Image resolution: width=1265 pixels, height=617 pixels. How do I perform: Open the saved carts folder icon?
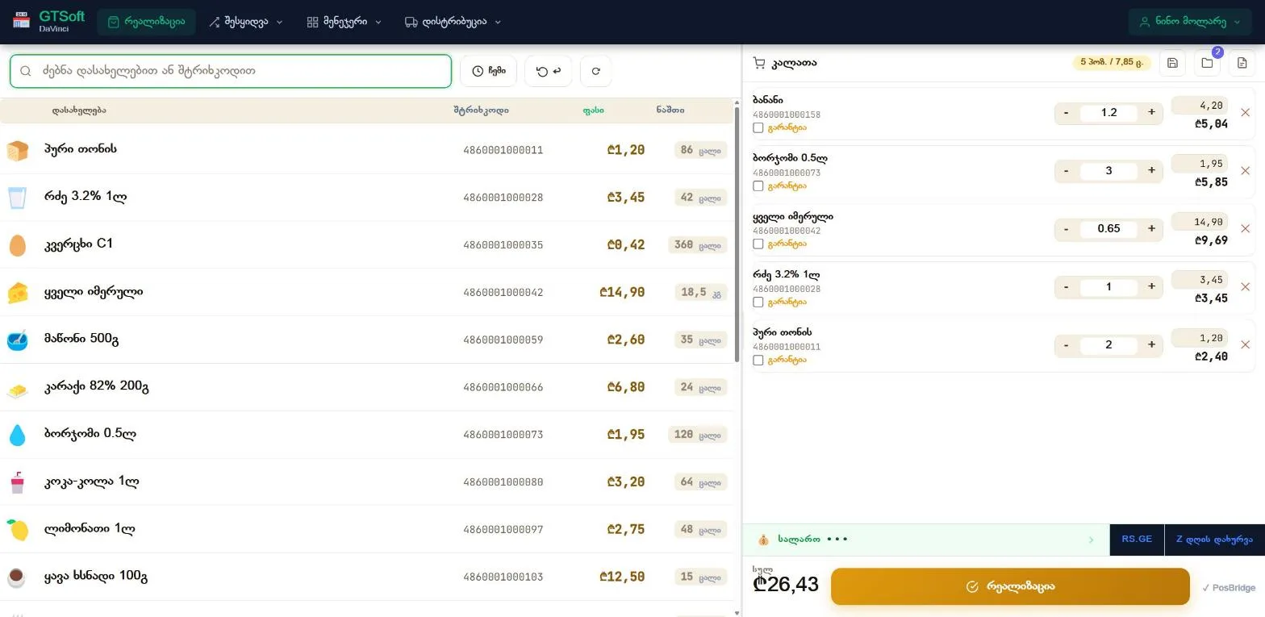click(x=1207, y=63)
